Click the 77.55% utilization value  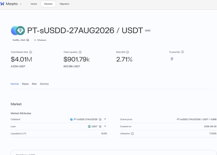click(x=213, y=134)
